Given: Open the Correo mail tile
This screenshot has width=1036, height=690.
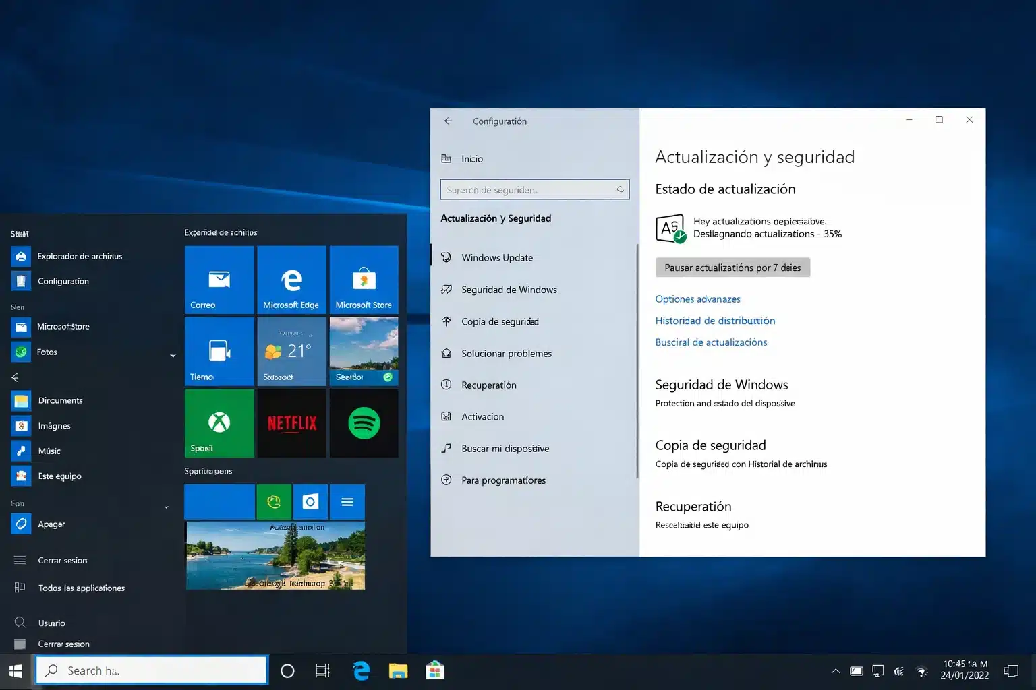Looking at the screenshot, I should coord(219,279).
